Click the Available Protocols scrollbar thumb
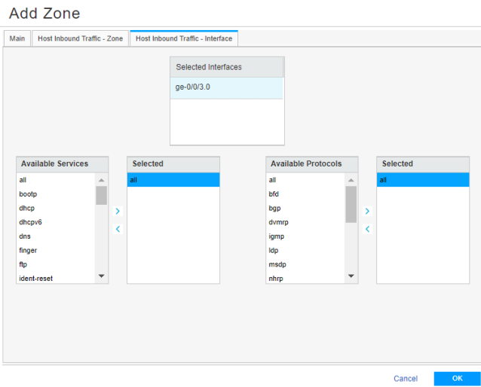Image resolution: width=481 pixels, height=387 pixels. coord(351,203)
